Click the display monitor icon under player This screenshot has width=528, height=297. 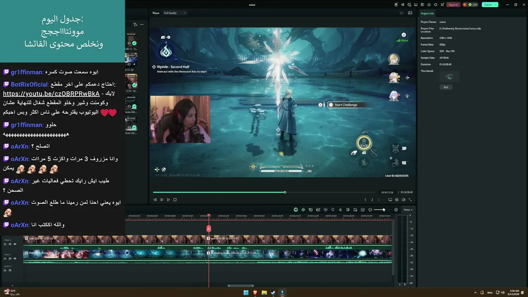click(390, 200)
